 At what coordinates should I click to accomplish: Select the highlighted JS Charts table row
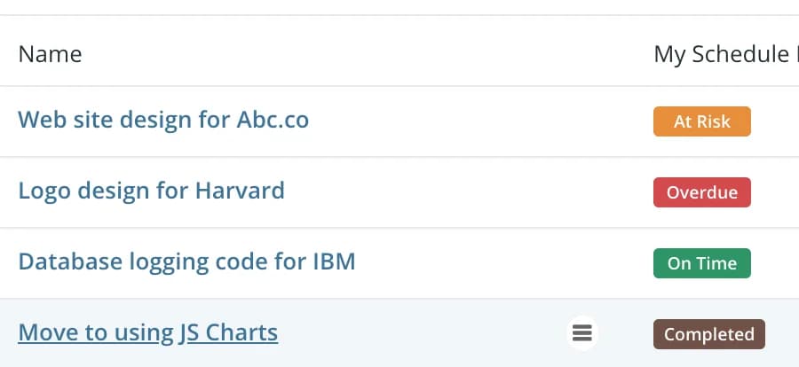(399, 333)
